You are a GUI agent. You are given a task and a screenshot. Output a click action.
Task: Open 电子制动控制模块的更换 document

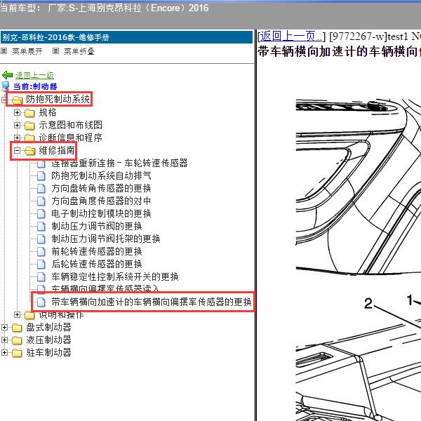coord(101,213)
